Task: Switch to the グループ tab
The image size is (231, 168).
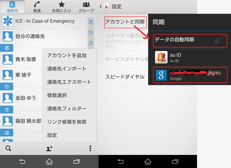Action: point(86,7)
